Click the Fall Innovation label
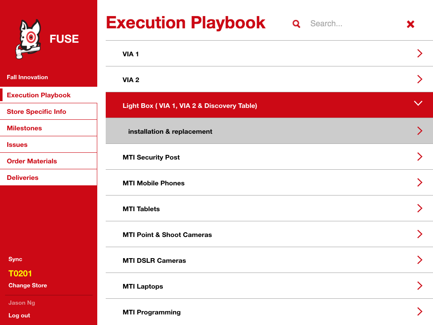This screenshot has height=325, width=433. [x=27, y=77]
